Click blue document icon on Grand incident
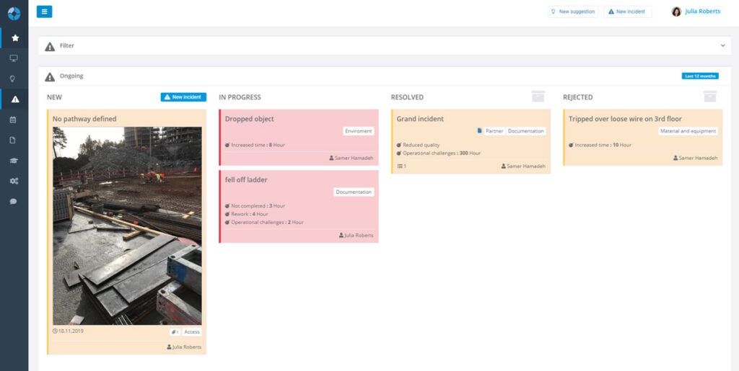Viewport: 739px width, 371px height. (480, 130)
